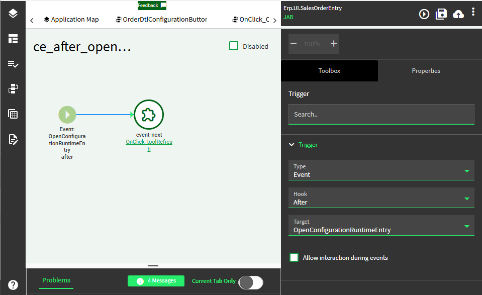
Task: Switch to the Properties tab
Action: click(x=426, y=71)
